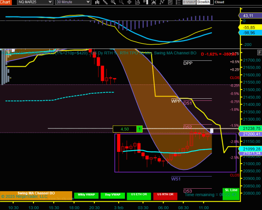Toggle the D VWAP button
Screen dimensions: 262x210
189,2
